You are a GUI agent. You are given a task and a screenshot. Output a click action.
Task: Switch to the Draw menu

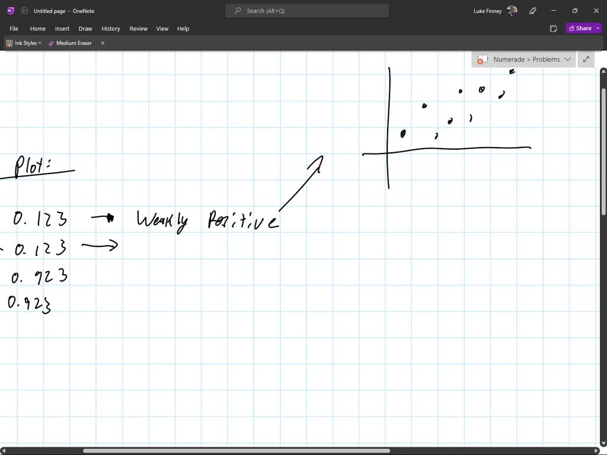pos(85,28)
